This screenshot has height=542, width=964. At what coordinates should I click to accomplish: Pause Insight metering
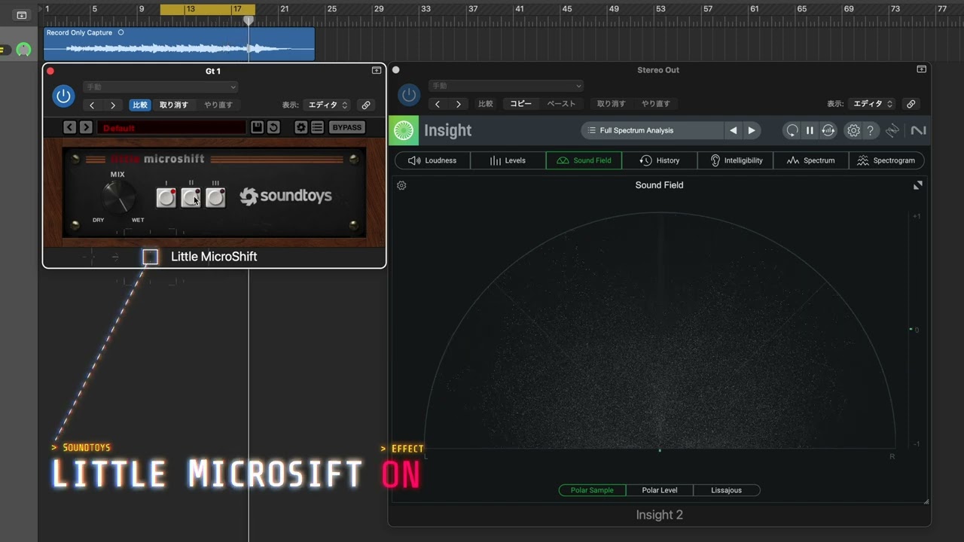[x=810, y=130]
